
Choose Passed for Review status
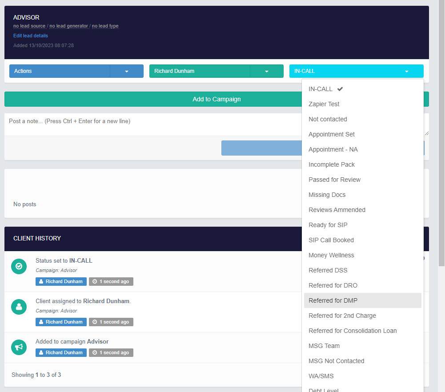click(x=362, y=180)
